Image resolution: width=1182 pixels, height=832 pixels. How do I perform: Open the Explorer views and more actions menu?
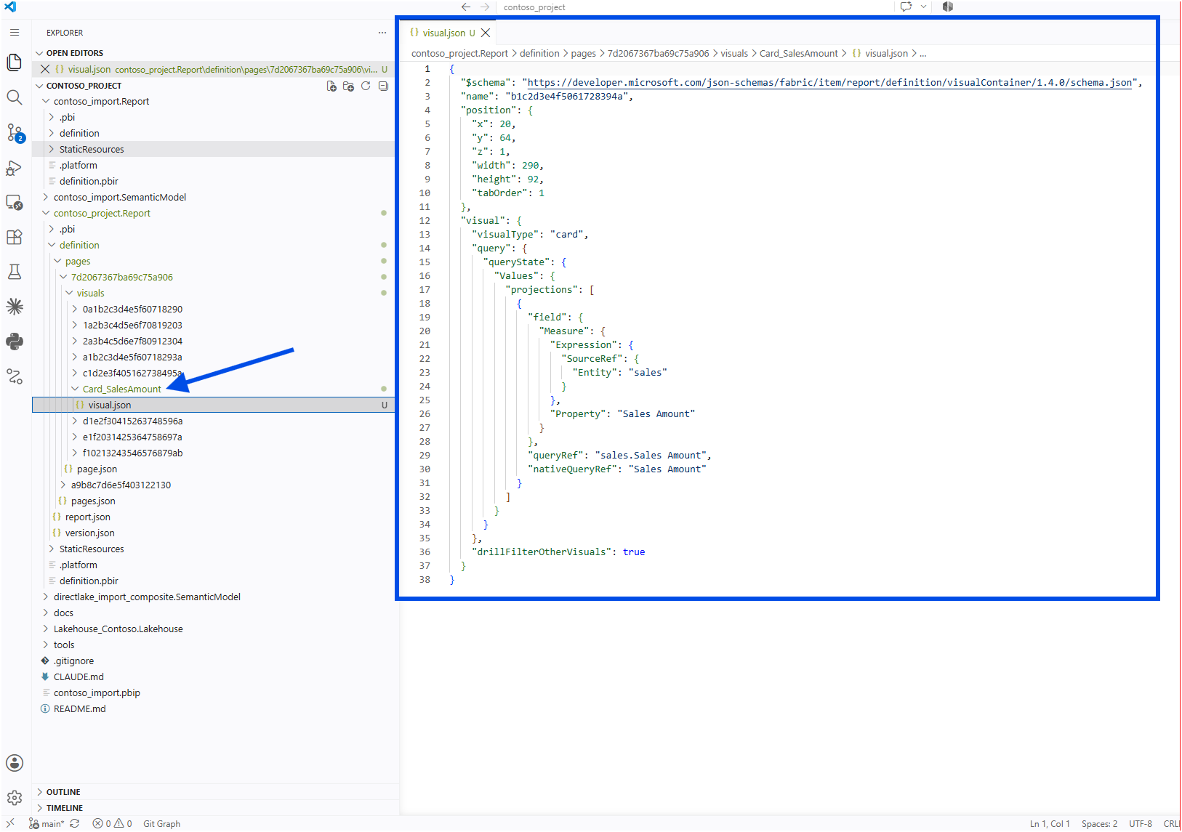[x=382, y=33]
